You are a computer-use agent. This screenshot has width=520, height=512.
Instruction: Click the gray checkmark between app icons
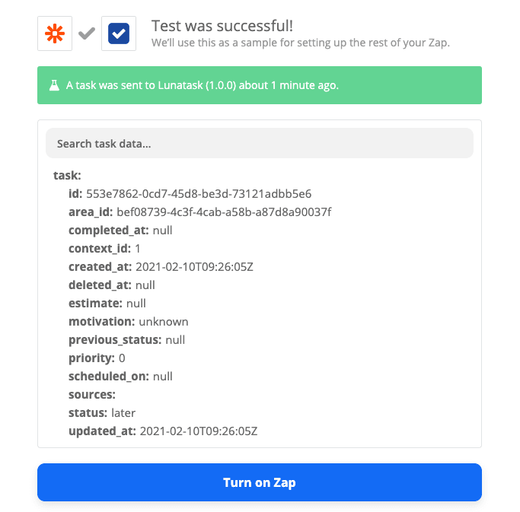pyautogui.click(x=87, y=33)
